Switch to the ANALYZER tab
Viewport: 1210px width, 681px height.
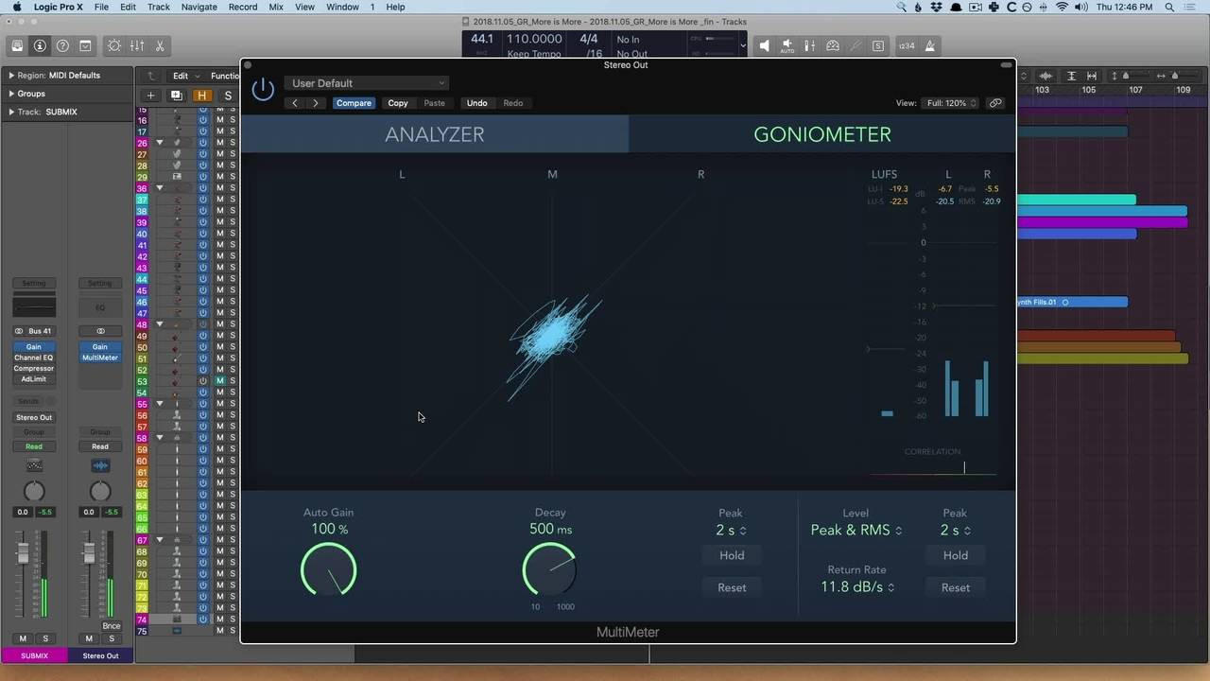[x=435, y=134]
